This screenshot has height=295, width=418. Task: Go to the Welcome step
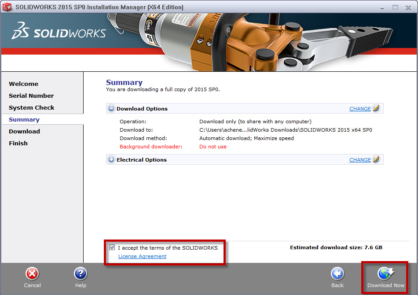23,84
